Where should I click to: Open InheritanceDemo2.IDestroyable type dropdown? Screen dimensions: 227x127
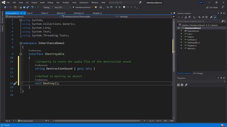pos(89,17)
